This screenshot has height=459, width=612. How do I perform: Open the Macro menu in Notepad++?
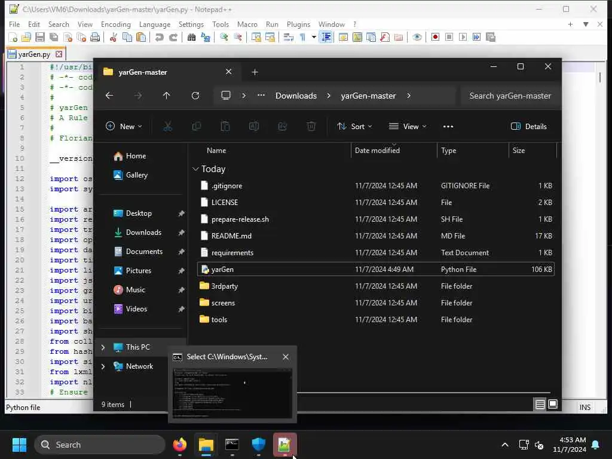[x=247, y=24]
